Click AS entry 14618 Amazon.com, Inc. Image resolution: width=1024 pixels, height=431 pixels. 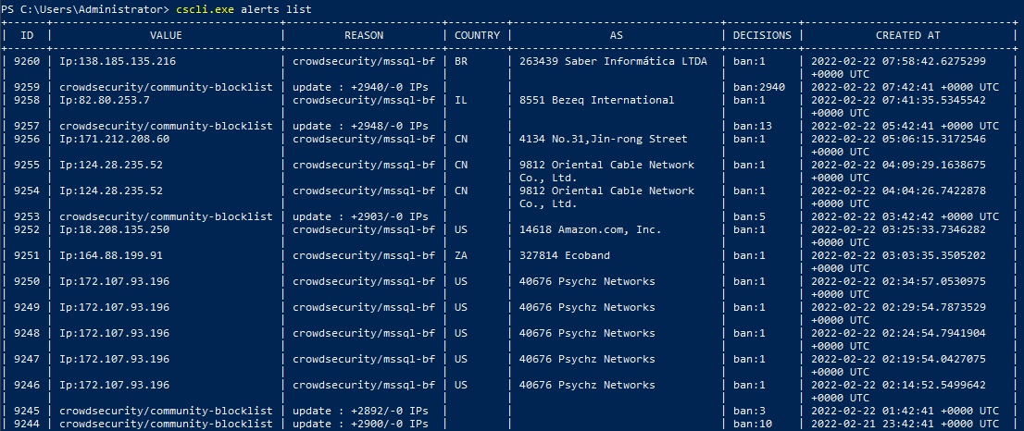tap(591, 229)
